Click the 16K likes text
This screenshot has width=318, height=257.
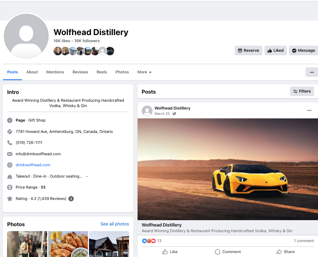62,41
